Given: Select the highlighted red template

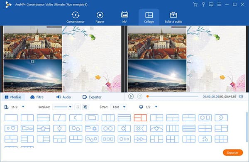Looking at the screenshot, I should [140, 118].
